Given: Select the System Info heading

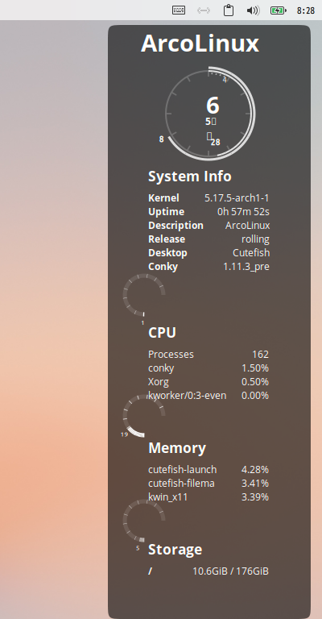Looking at the screenshot, I should [189, 177].
